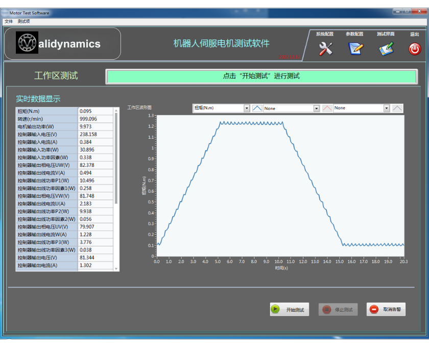Click the green 点击开始测试 status banner

click(261, 77)
